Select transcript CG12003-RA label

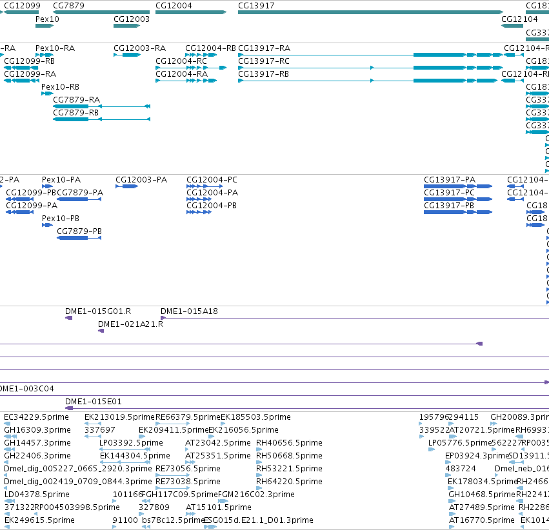[x=140, y=48]
